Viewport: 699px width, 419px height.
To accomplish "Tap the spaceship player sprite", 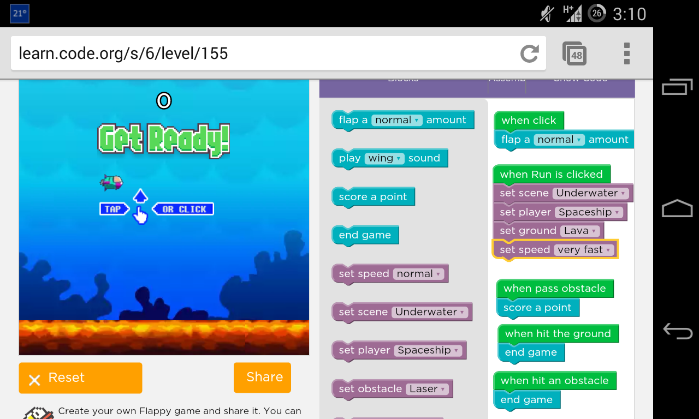I will (x=111, y=182).
